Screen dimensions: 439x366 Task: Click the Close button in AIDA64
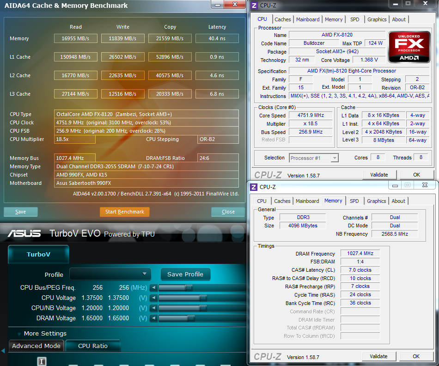click(x=228, y=212)
